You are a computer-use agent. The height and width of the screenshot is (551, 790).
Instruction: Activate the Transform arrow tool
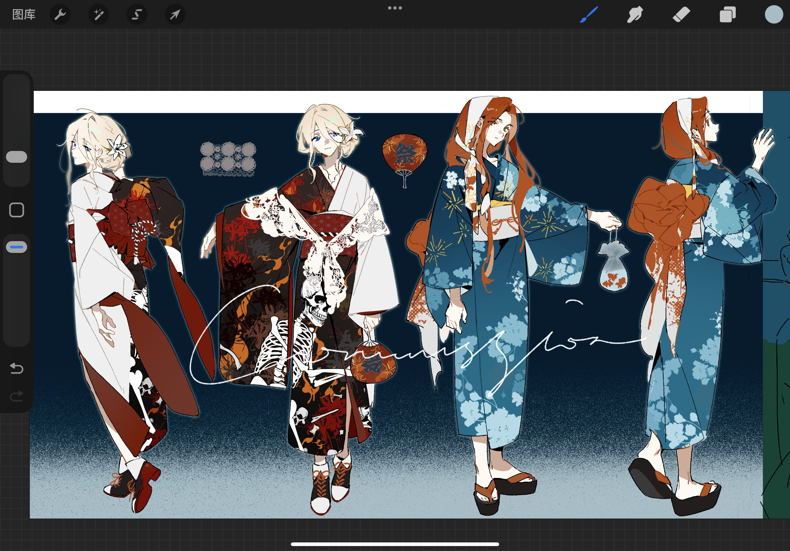point(175,15)
